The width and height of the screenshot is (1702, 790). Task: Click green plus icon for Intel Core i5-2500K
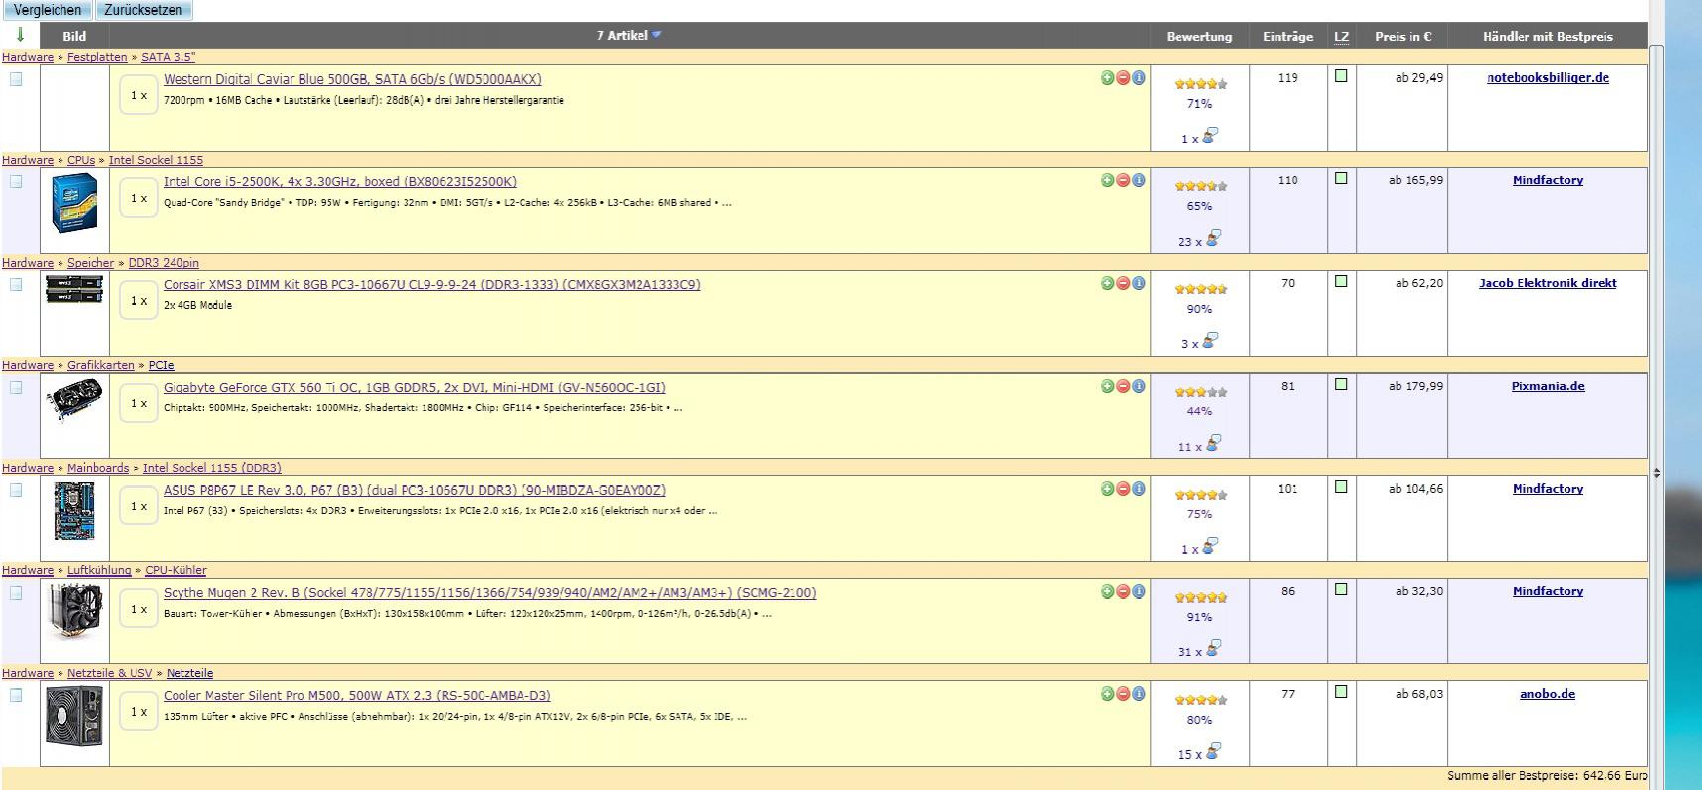[x=1107, y=180]
